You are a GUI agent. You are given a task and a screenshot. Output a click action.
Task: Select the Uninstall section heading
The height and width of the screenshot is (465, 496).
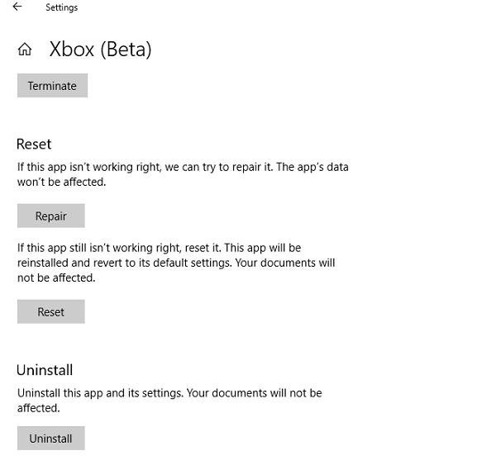point(45,370)
